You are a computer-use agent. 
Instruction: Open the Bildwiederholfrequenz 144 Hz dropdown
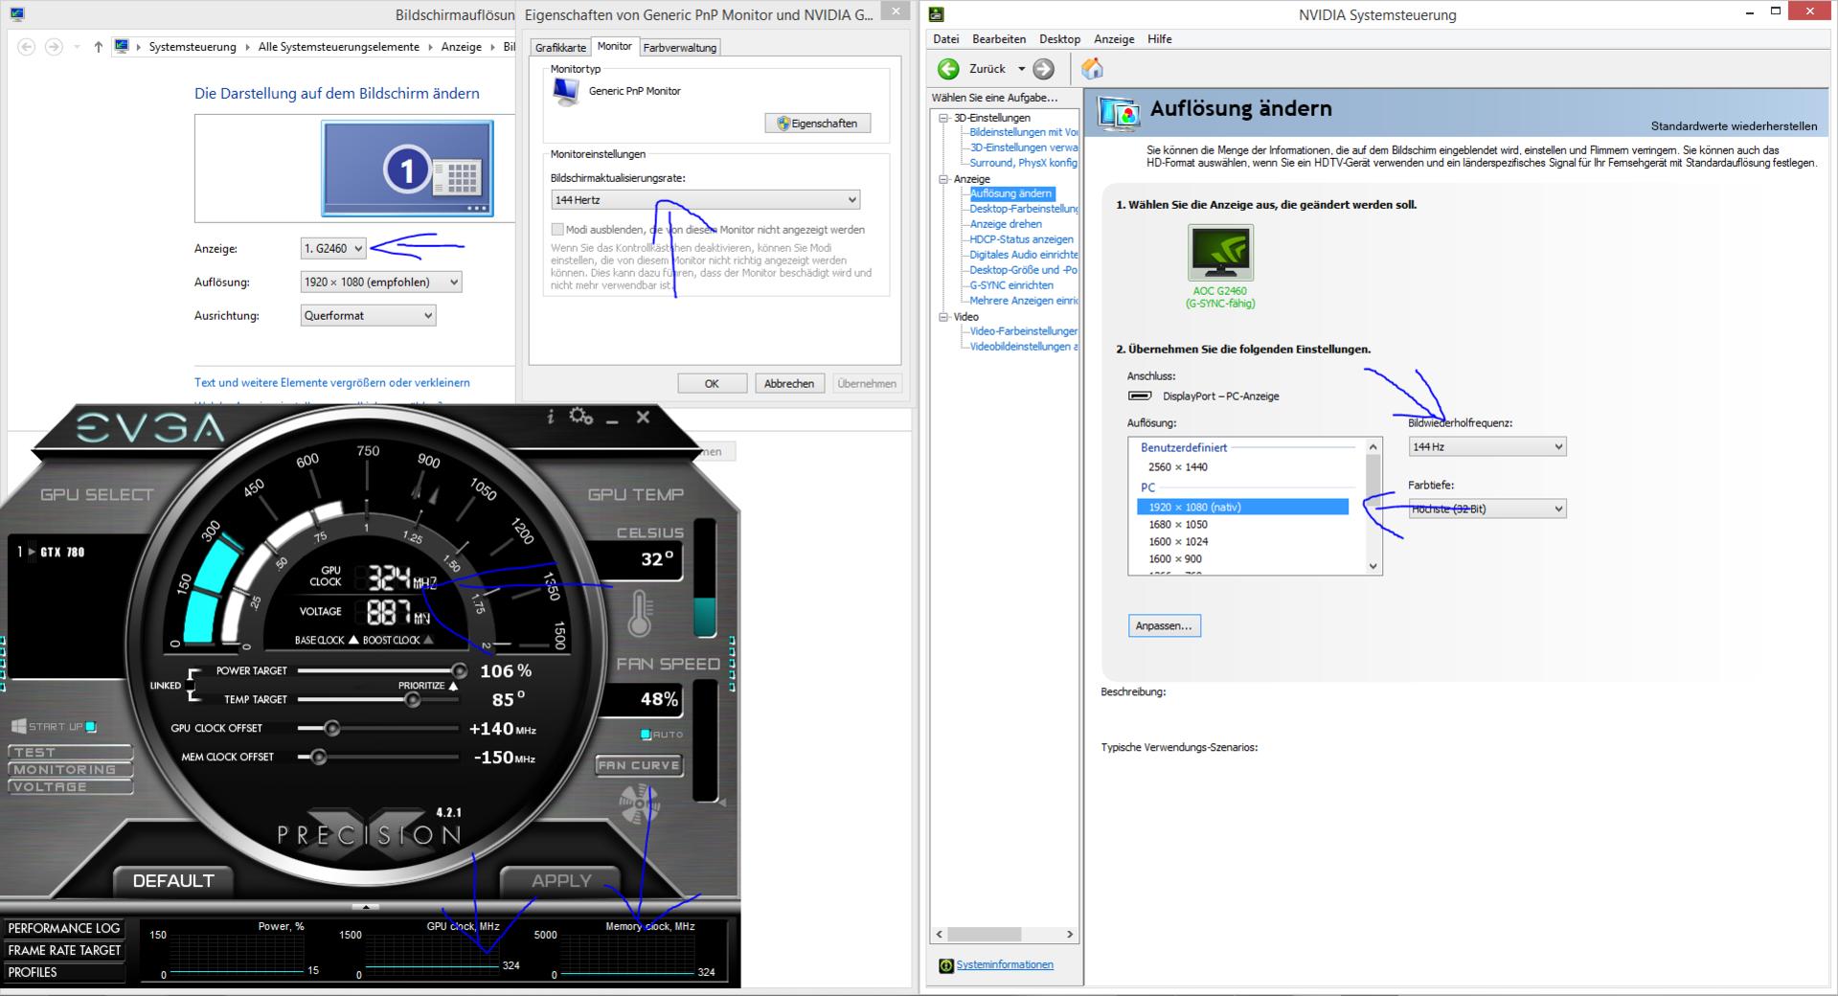(x=1486, y=447)
